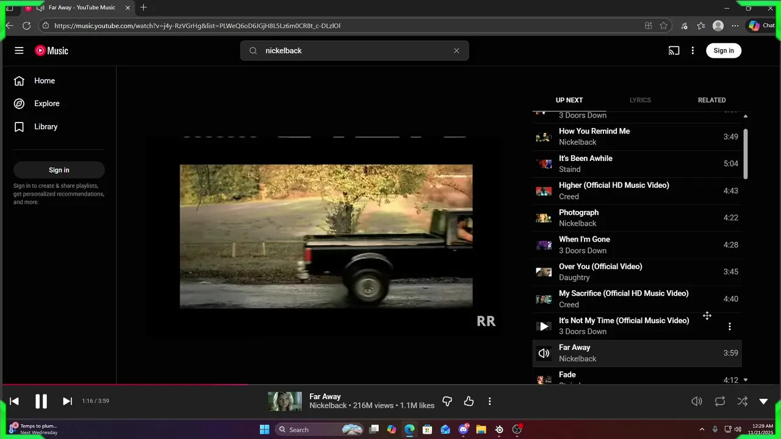Open the hamburger guide menu
781x439 pixels.
(19, 51)
